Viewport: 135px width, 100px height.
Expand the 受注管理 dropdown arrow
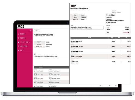(x=25, y=34)
